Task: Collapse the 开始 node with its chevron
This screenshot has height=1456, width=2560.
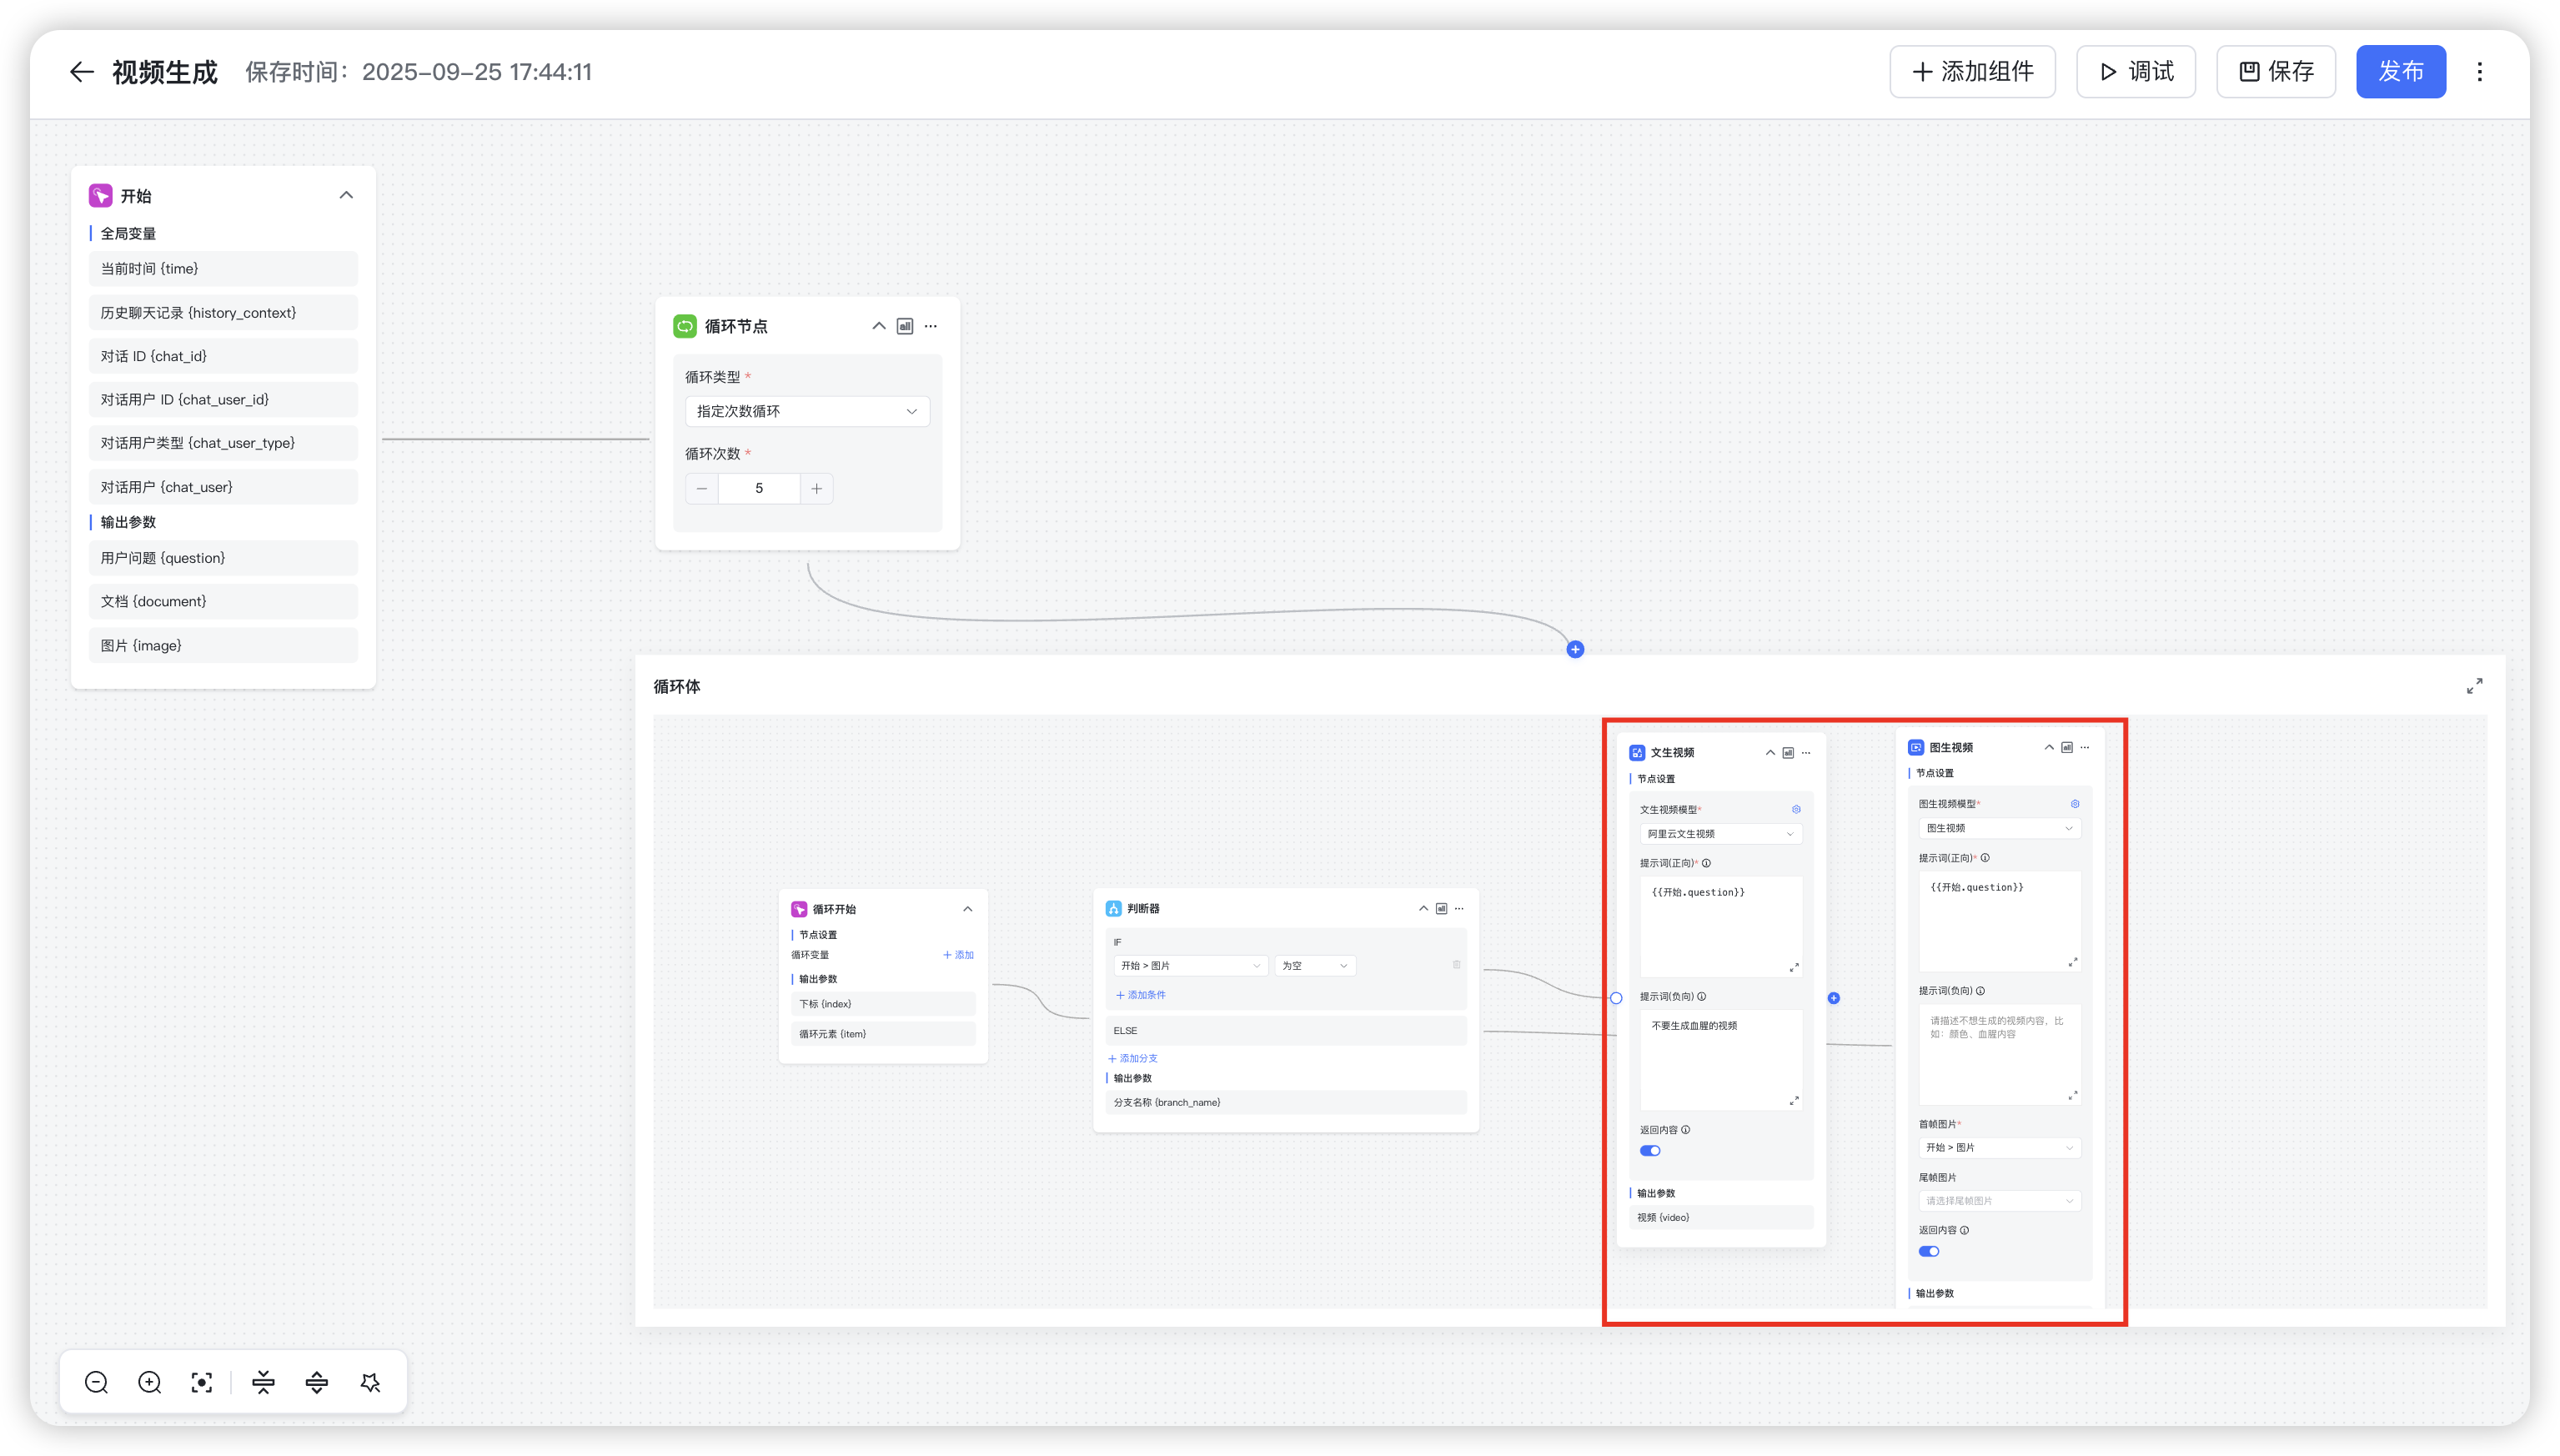Action: 346,195
